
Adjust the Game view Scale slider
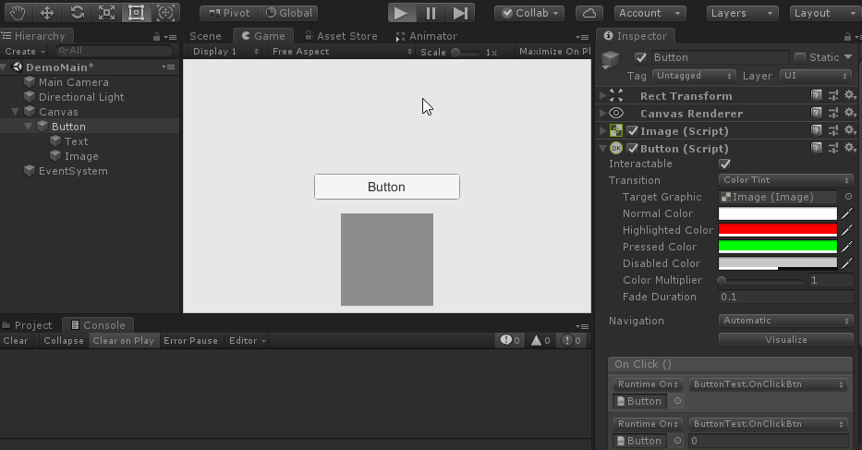click(465, 53)
